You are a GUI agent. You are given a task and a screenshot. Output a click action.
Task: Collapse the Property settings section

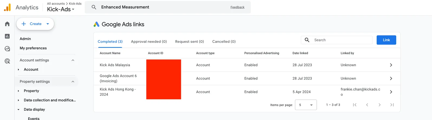tap(73, 82)
